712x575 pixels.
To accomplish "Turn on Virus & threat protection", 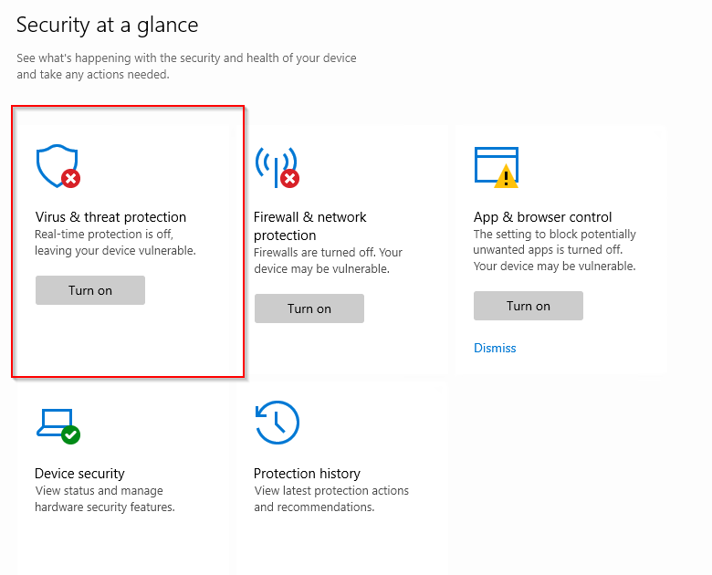I will coord(90,290).
